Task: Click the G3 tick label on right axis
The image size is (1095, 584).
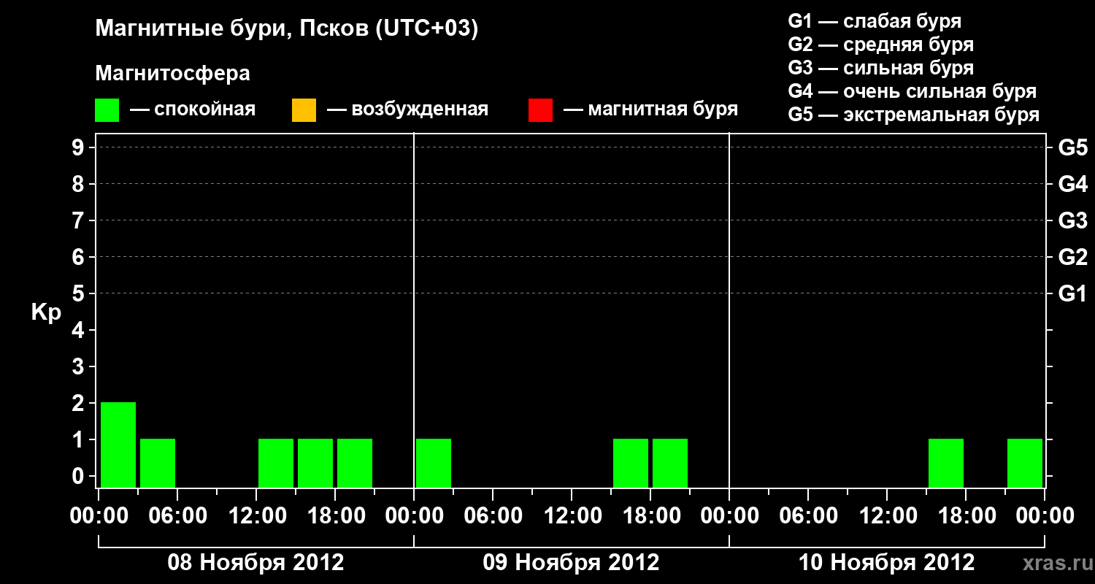Action: pos(1073,220)
